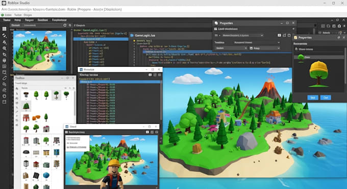The image size is (347, 189).
Task: Pick the blue cube model in the Toolbox
Action: tap(46, 175)
